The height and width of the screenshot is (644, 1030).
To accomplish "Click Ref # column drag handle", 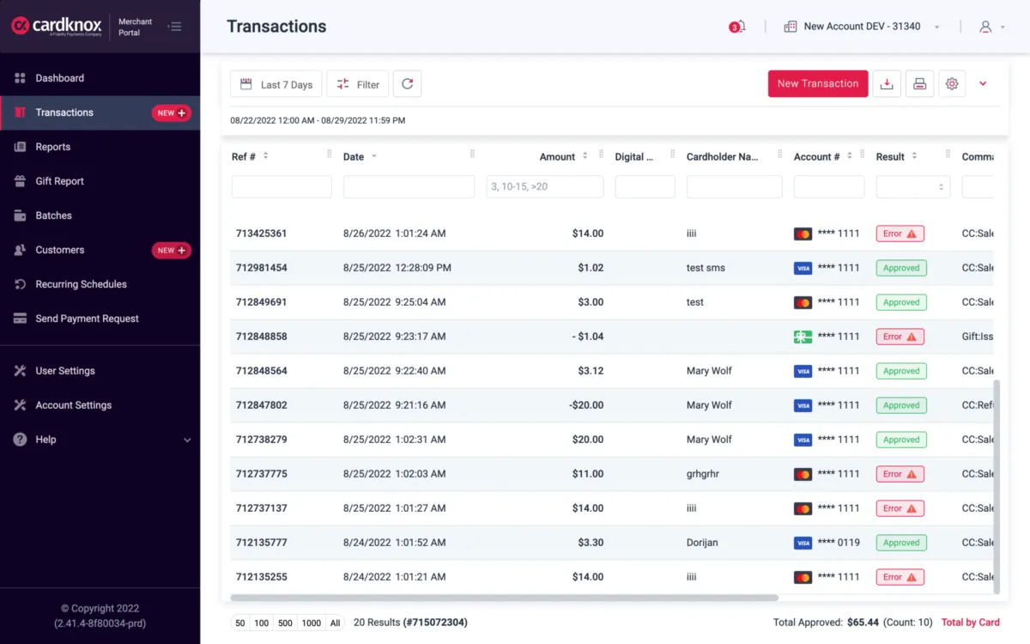I will click(x=330, y=155).
